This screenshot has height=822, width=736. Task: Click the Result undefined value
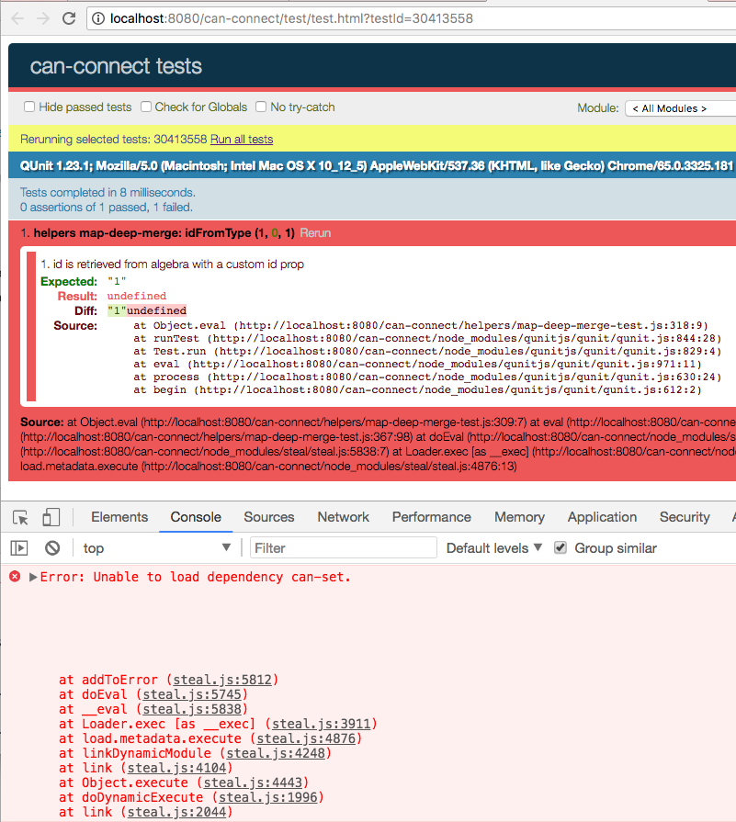click(x=136, y=296)
